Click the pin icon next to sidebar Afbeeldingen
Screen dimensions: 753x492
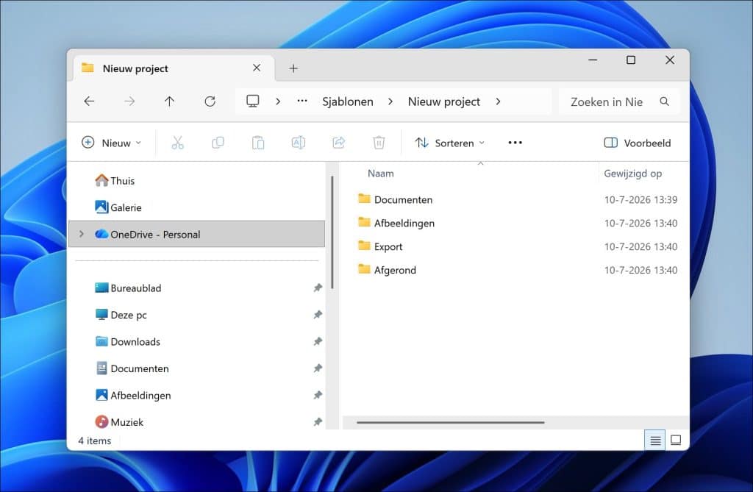click(318, 396)
